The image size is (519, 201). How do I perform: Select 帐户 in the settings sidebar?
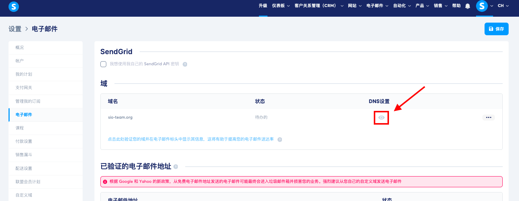(46, 61)
